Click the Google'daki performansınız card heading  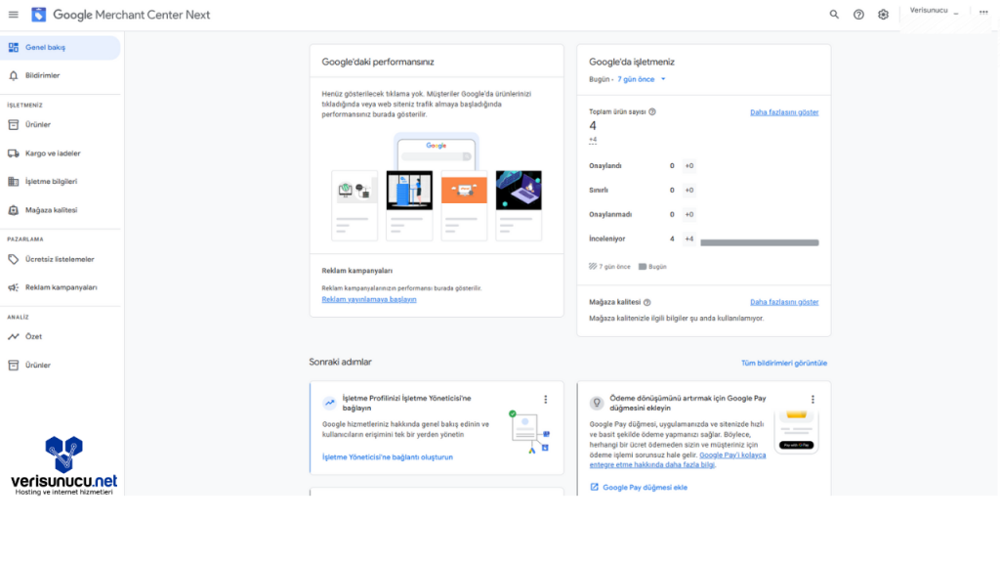coord(378,62)
